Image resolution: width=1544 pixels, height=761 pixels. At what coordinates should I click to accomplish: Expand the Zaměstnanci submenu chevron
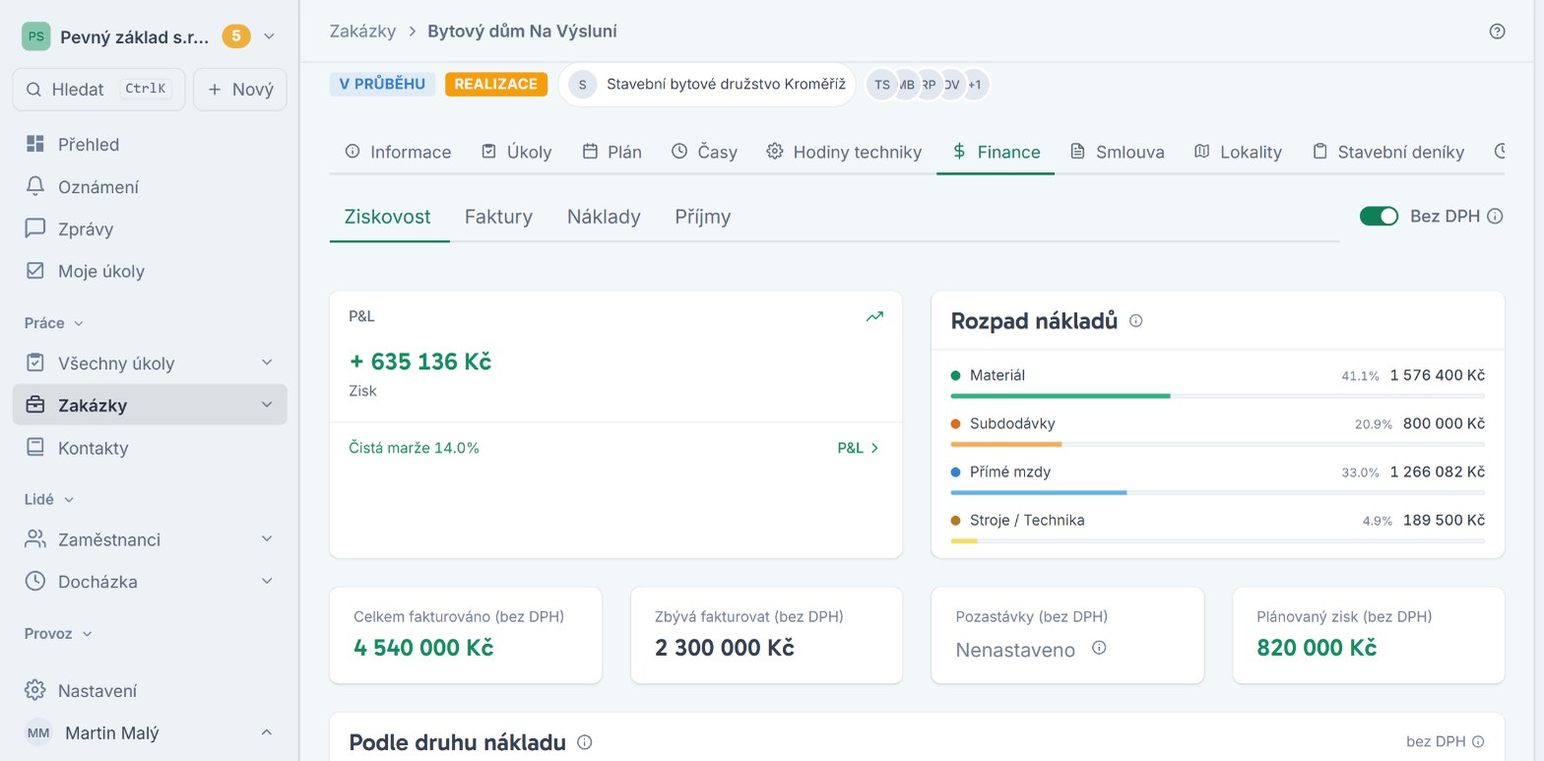click(267, 539)
